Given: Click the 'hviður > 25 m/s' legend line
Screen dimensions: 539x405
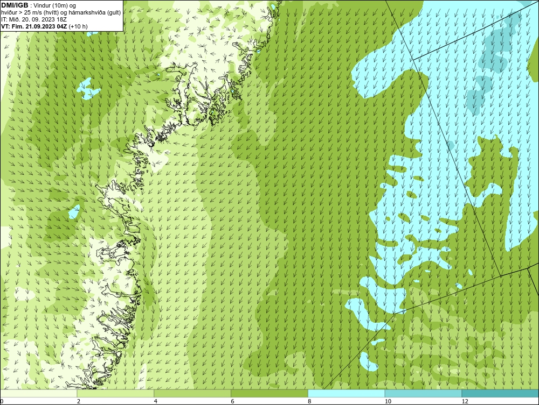Looking at the screenshot, I should tap(61, 13).
